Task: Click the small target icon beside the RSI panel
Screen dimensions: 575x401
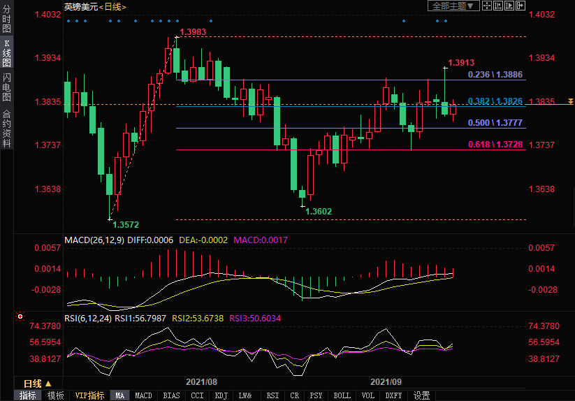Action: point(20,316)
